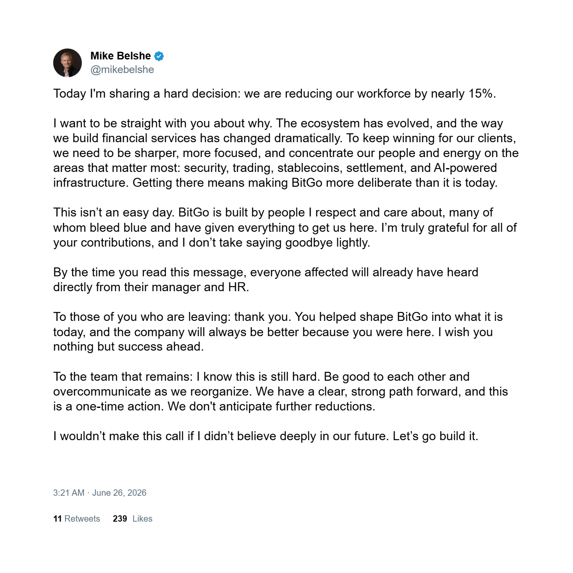View the 239 Likes count
This screenshot has width=573, height=573.
click(132, 519)
